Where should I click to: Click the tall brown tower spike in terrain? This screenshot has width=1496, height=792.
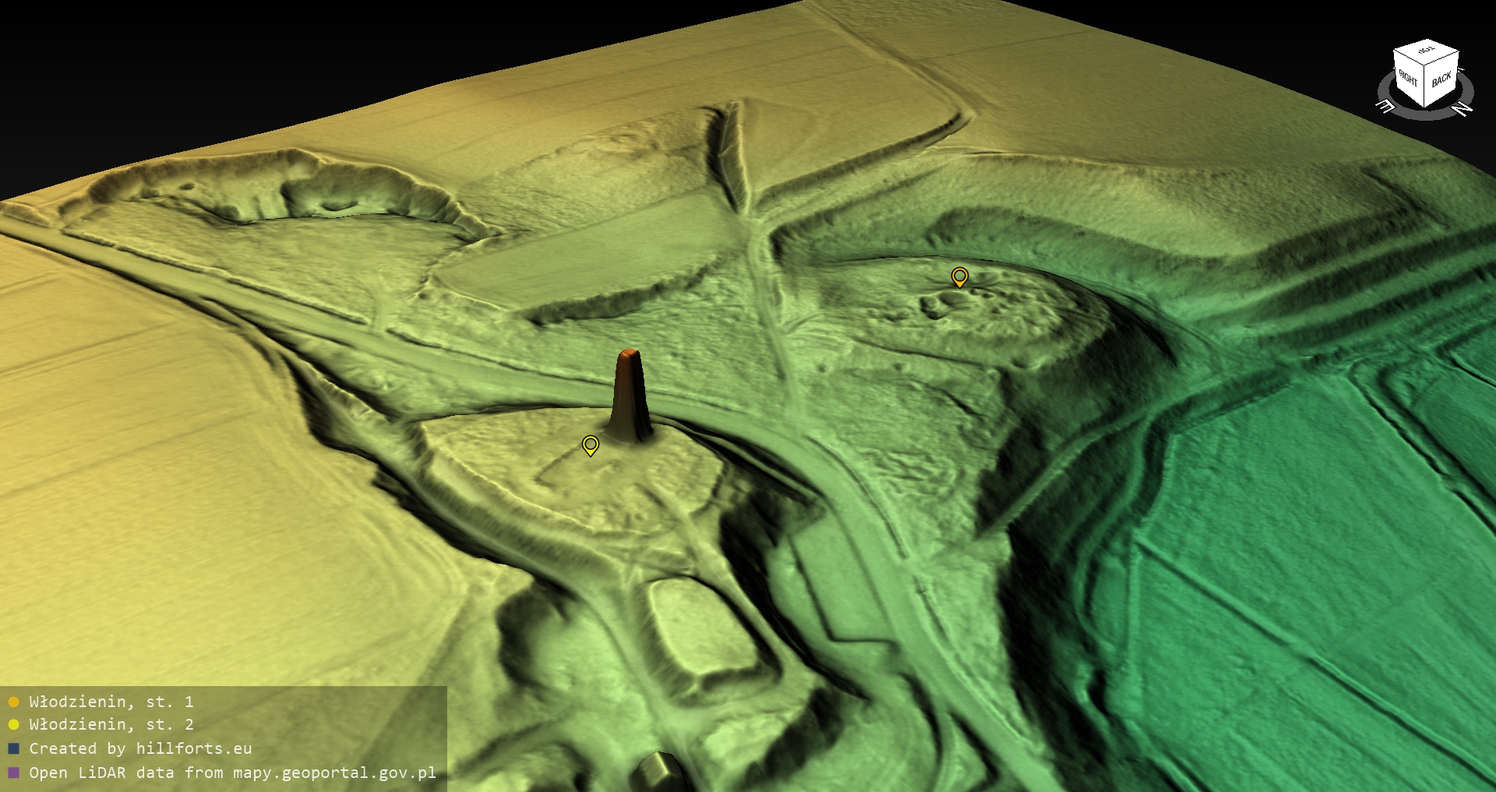point(630,397)
